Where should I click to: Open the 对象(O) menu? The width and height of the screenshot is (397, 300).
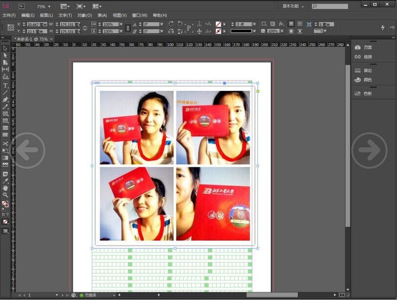click(84, 16)
